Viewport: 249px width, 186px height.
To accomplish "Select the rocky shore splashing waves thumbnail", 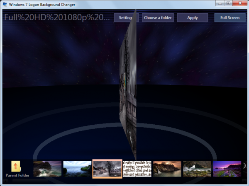I will coord(197,169).
